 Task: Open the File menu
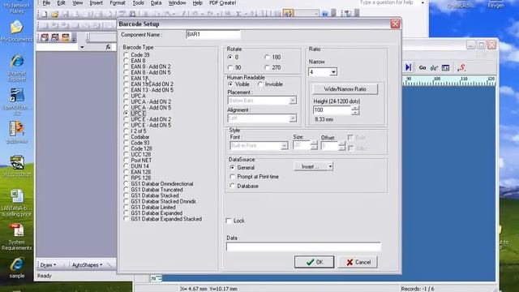[46, 3]
